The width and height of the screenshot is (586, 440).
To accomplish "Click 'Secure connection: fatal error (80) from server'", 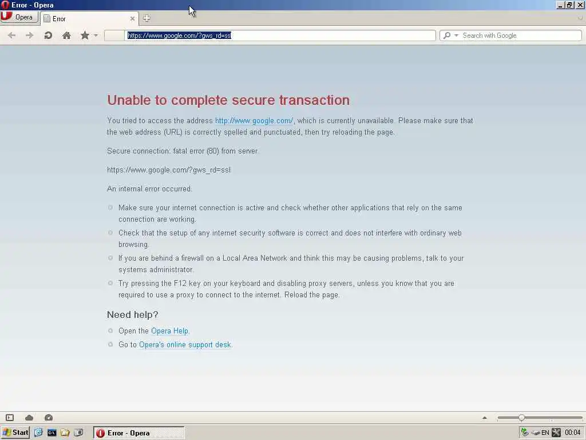I will tap(183, 151).
